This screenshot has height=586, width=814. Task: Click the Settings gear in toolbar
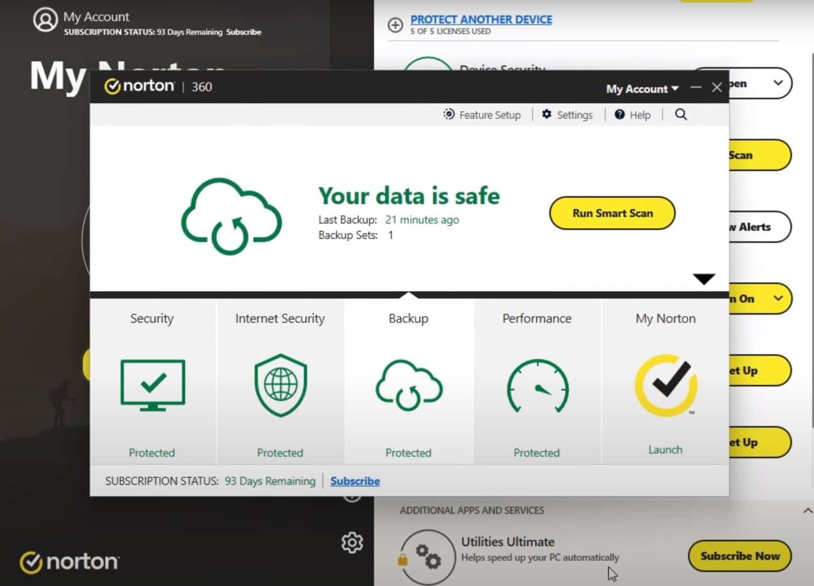[547, 115]
